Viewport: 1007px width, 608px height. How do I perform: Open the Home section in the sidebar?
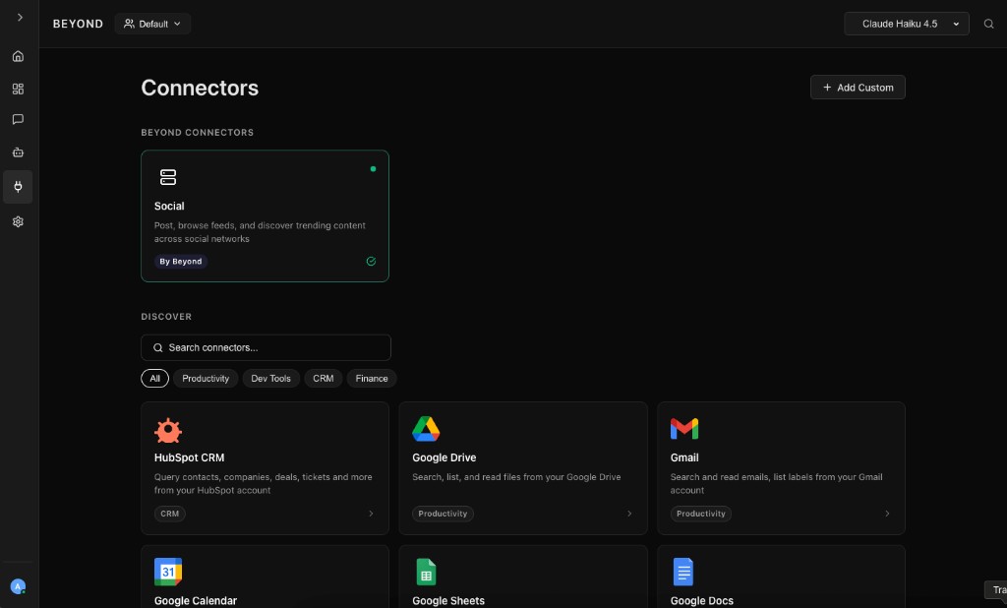pyautogui.click(x=18, y=56)
